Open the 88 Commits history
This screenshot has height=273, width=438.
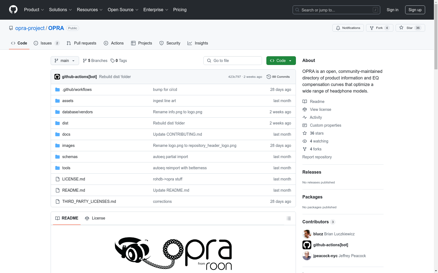tap(278, 77)
